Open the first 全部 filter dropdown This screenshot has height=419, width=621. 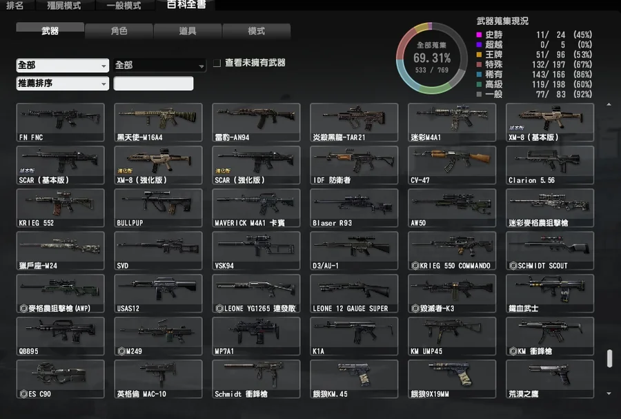[63, 66]
